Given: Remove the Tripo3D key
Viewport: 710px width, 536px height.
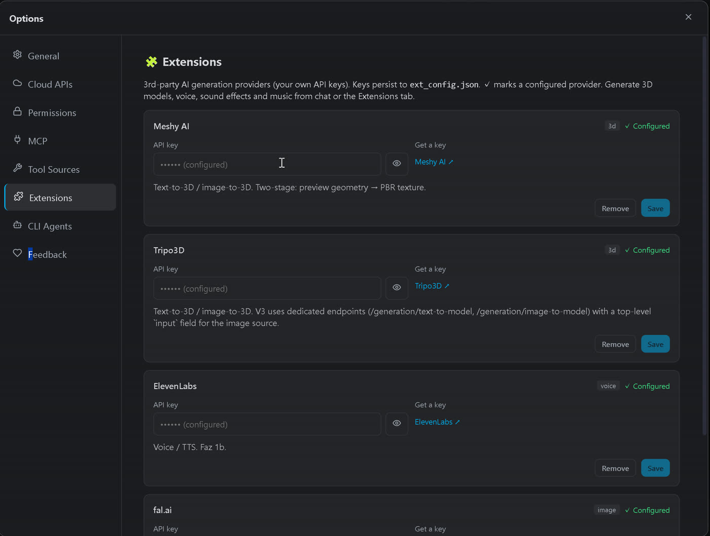Looking at the screenshot, I should pos(615,344).
